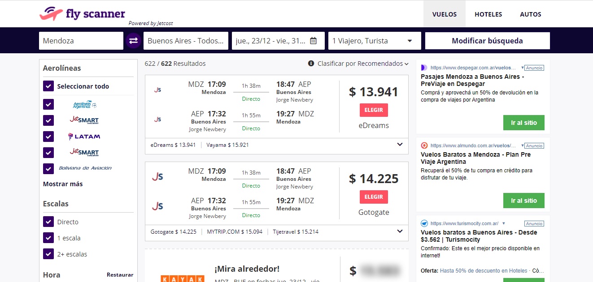This screenshot has height=282, width=593.
Task: Open the Almundo ad dropdown arrow
Action: tap(522, 145)
